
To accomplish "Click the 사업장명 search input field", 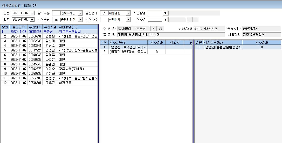I will pyautogui.click(x=155, y=13).
